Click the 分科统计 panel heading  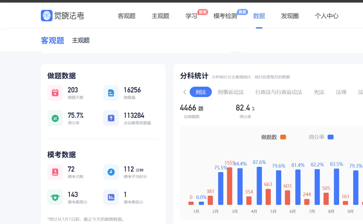(194, 76)
